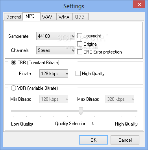
Task: Click the Max Bitrate label
Action: click(x=88, y=99)
